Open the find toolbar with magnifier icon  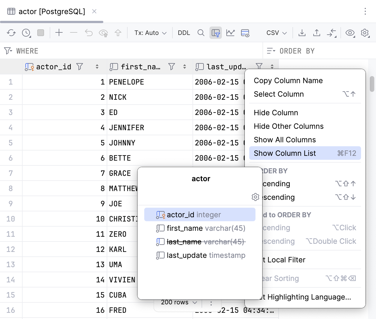point(201,33)
